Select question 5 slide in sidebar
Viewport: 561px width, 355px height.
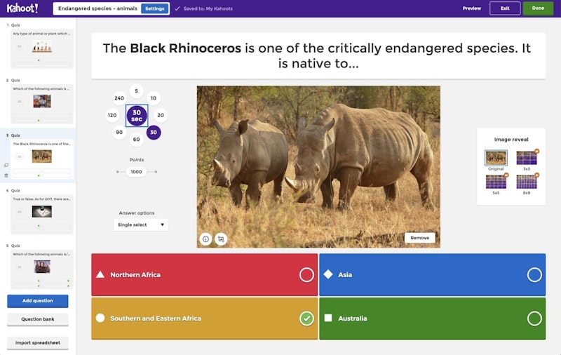click(x=42, y=269)
